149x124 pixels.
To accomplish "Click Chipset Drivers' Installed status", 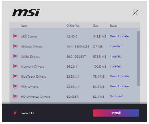I will pos(116,46).
